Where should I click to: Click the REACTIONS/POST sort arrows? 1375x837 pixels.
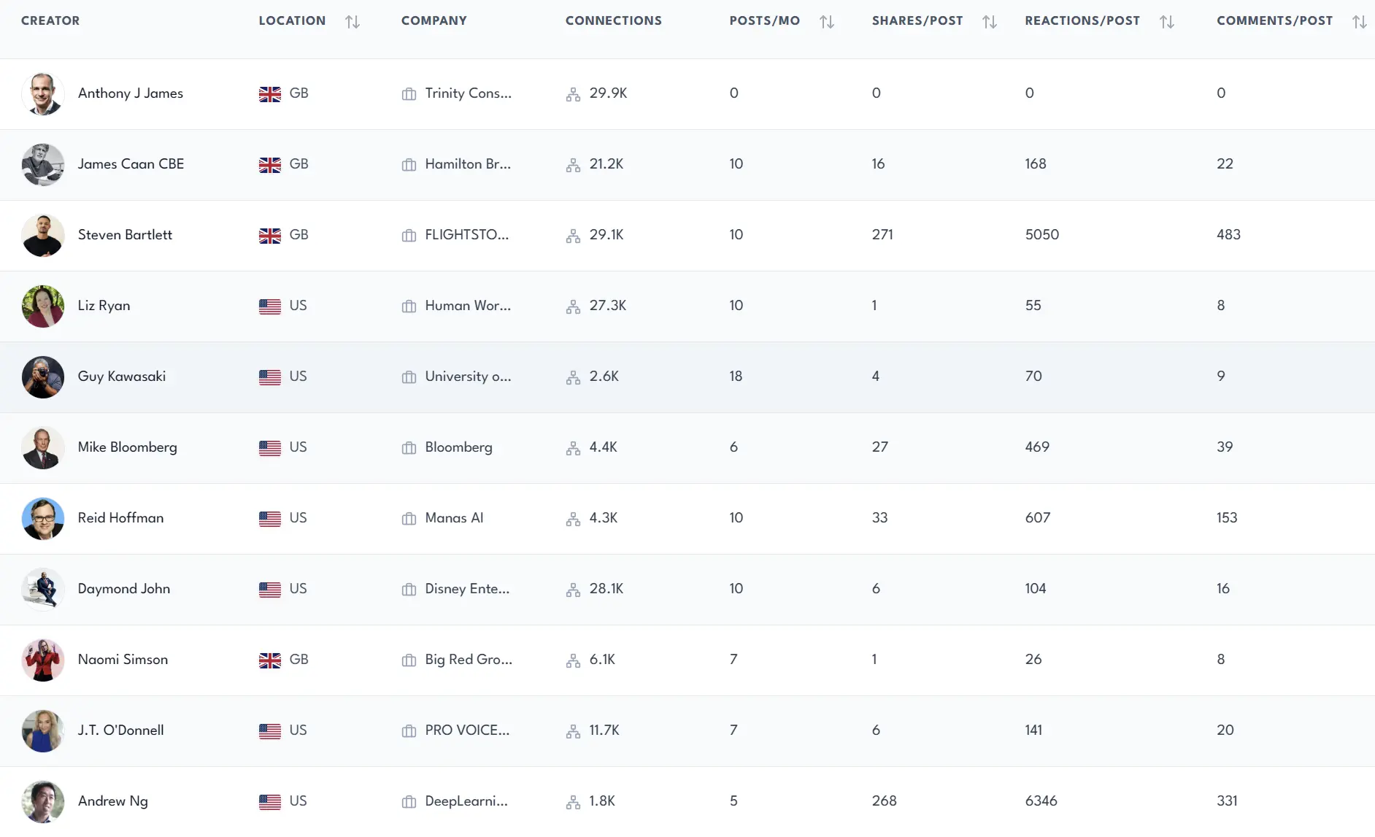[1168, 22]
